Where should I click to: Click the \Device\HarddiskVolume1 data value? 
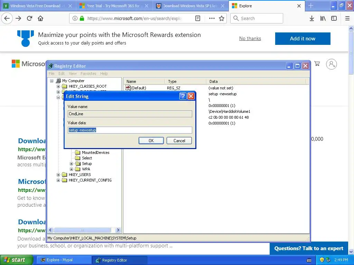click(x=230, y=111)
